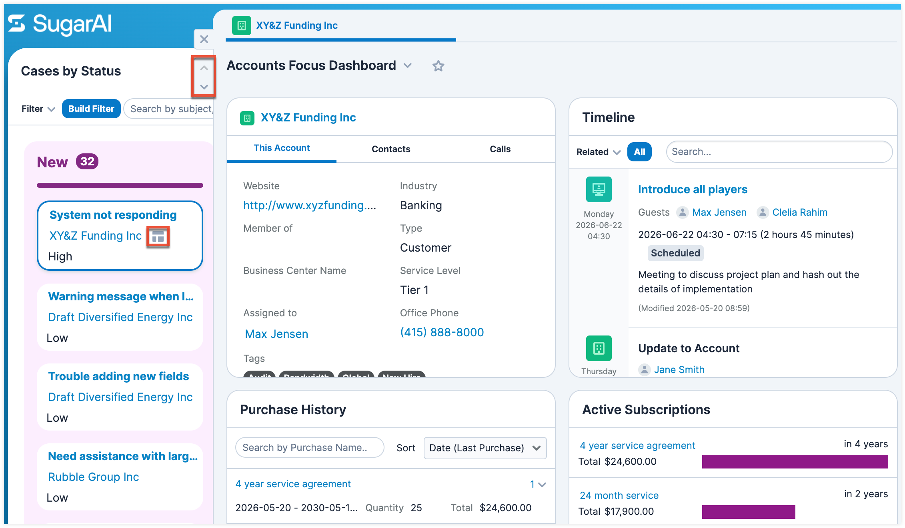Open the System not responding case

tap(113, 215)
